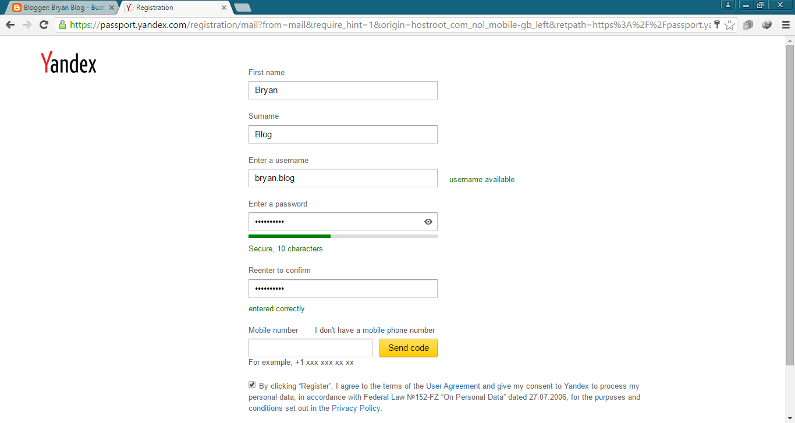Open the User Agreement link
This screenshot has height=423, width=795.
tap(453, 386)
